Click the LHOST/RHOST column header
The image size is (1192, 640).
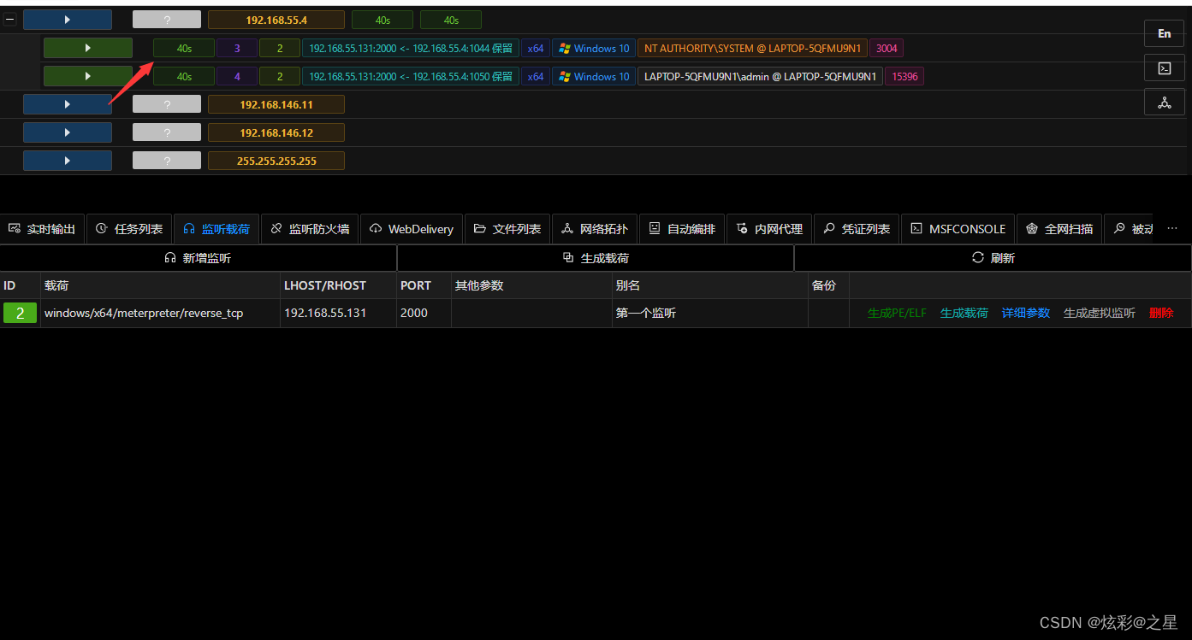(x=338, y=285)
